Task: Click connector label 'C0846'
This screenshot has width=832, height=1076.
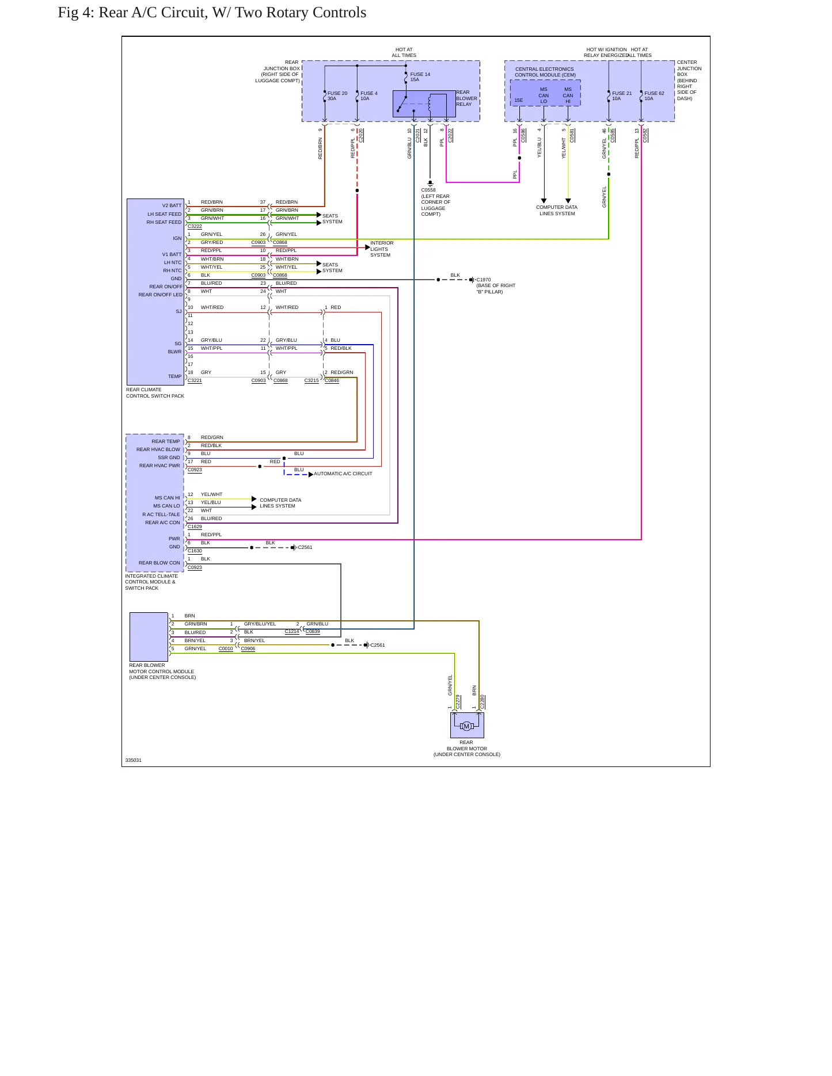Action: pos(332,381)
